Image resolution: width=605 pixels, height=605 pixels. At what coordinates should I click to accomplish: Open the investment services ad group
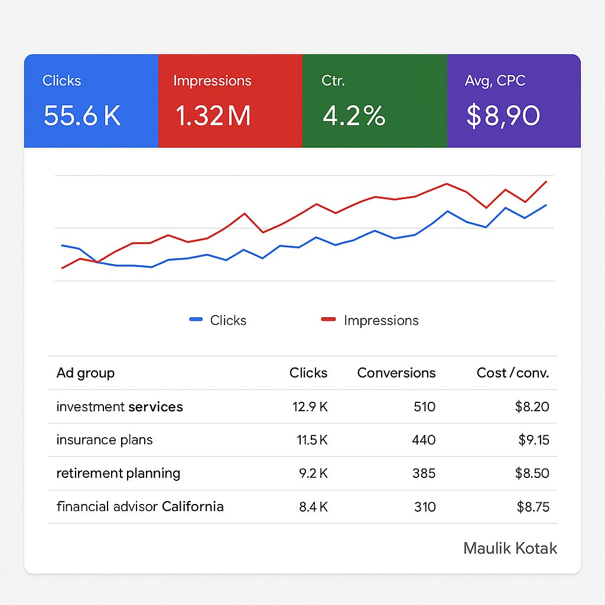(119, 406)
